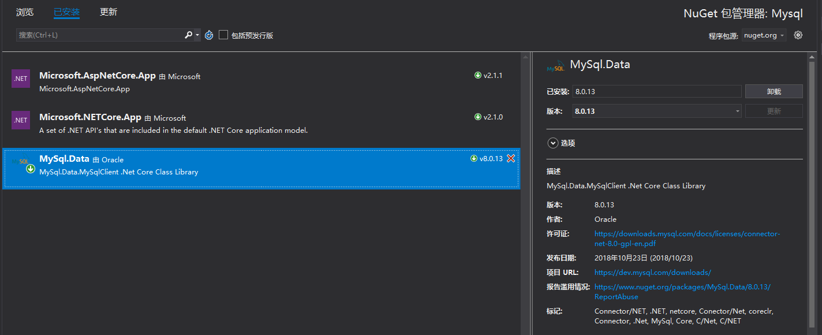The image size is (822, 335).
Task: Switch to the 更新 tab
Action: pyautogui.click(x=109, y=12)
